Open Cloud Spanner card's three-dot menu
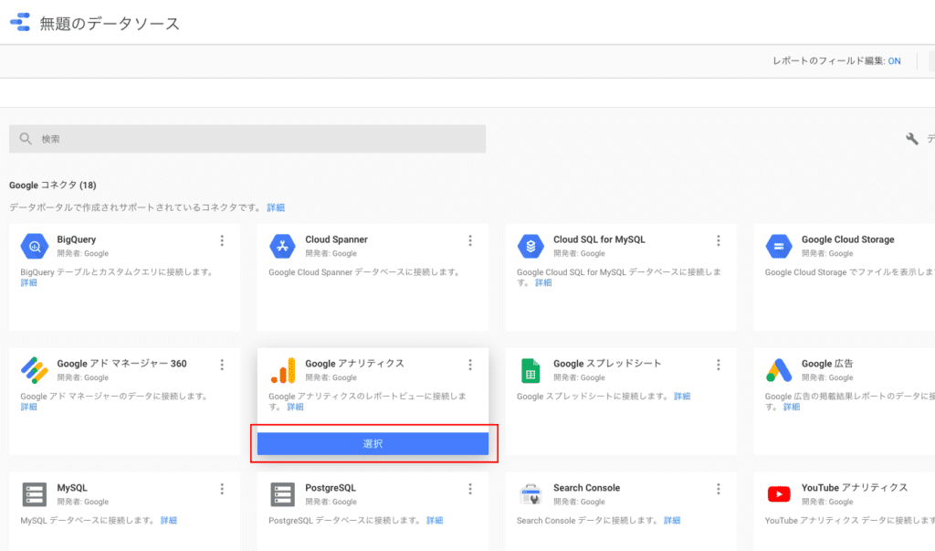Viewport: 935px width, 551px height. (x=470, y=240)
